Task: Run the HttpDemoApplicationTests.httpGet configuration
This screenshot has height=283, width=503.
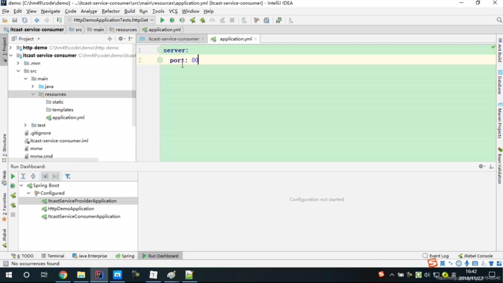Action: pyautogui.click(x=162, y=20)
